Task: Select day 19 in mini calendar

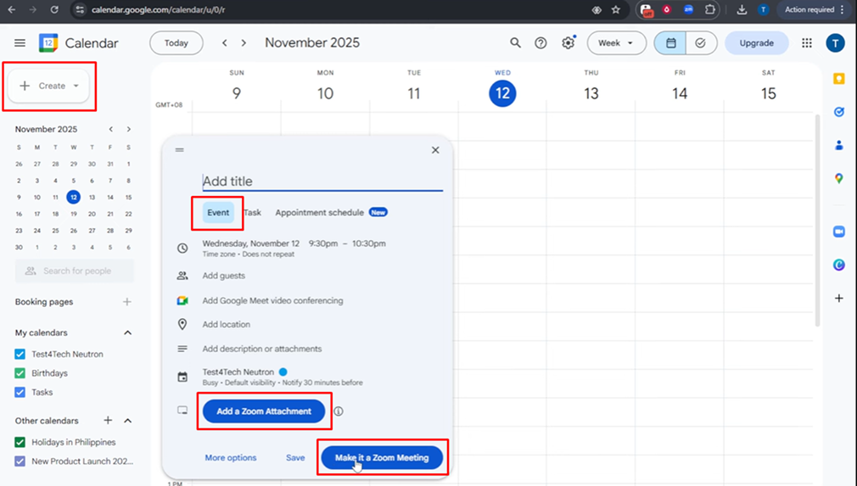Action: pyautogui.click(x=73, y=214)
